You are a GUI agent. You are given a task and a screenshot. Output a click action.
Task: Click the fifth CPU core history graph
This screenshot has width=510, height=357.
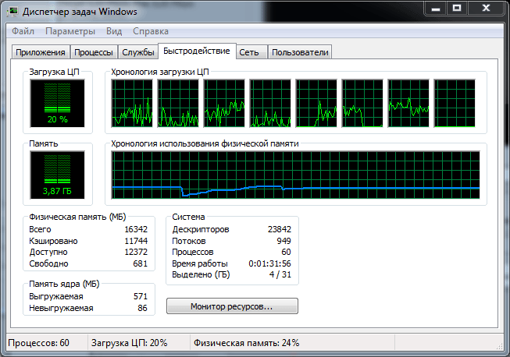tap(316, 103)
